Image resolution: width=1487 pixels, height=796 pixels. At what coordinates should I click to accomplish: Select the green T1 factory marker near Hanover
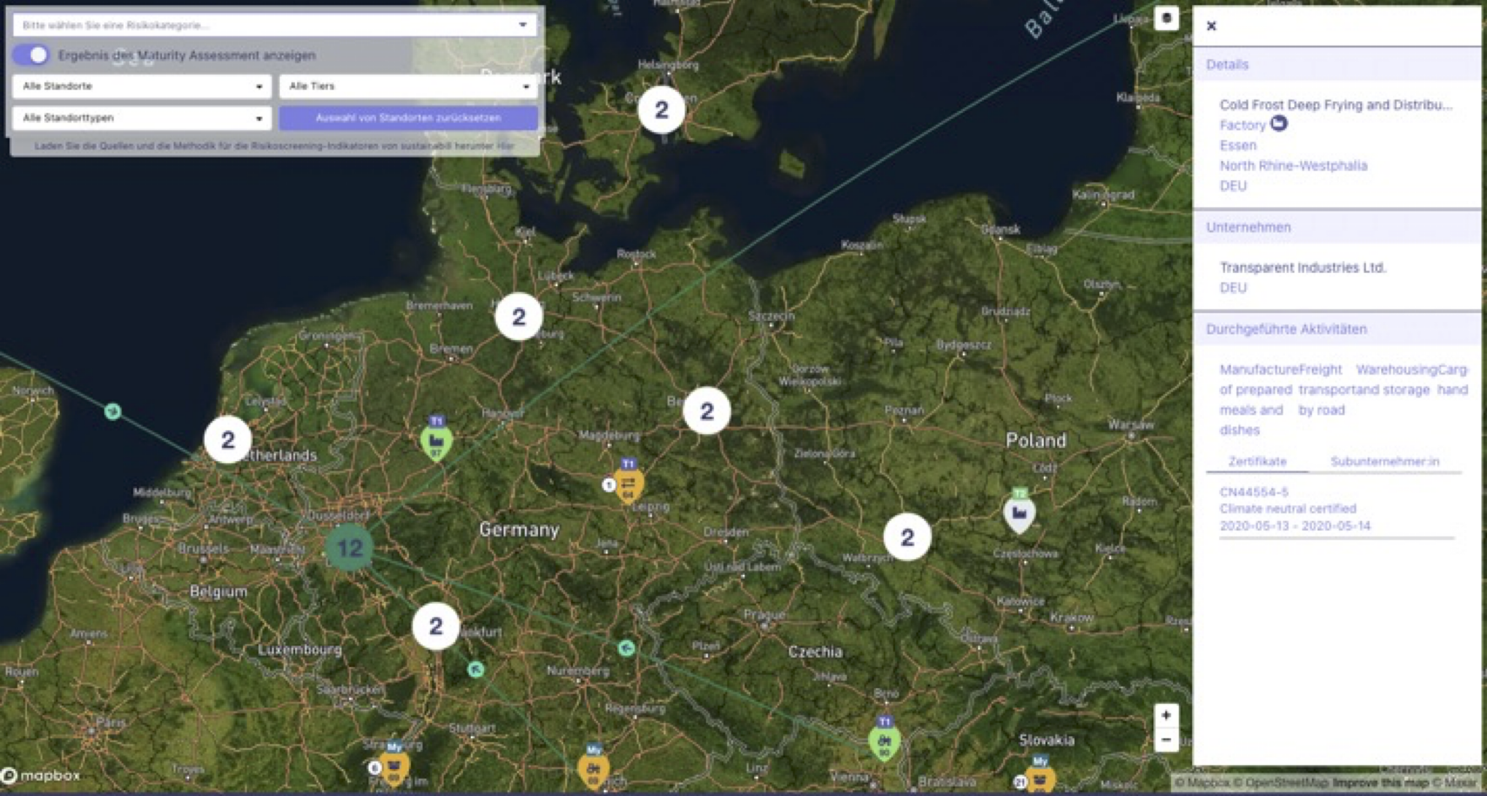tap(437, 442)
